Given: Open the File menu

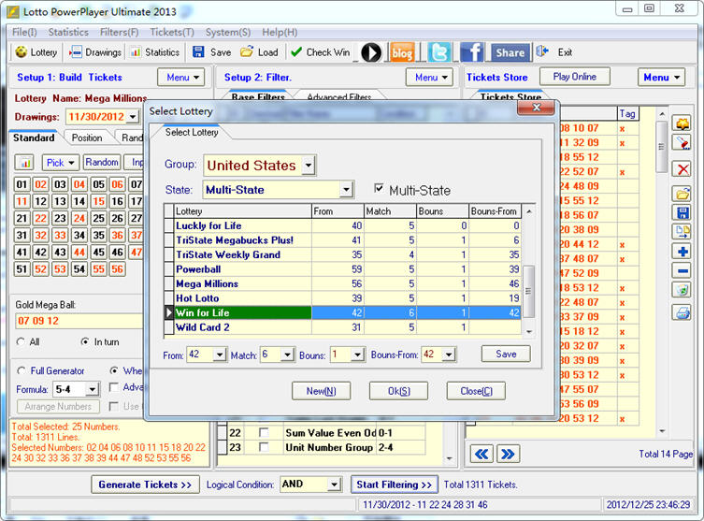Looking at the screenshot, I should [x=24, y=32].
